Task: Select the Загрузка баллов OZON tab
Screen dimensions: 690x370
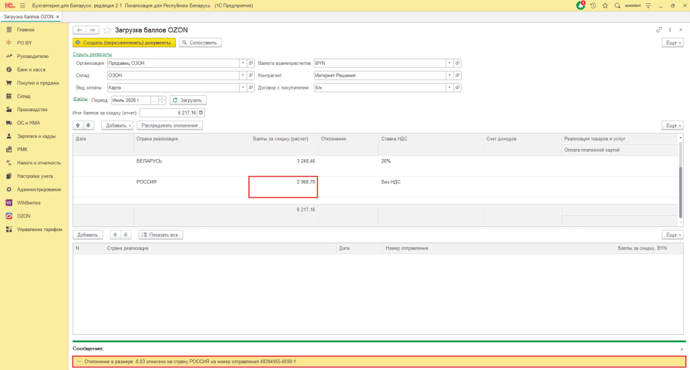Action: (28, 17)
